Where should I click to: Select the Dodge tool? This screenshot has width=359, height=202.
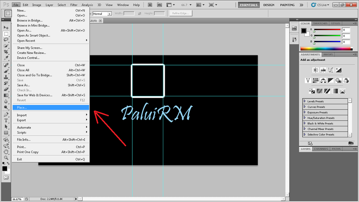point(6,107)
